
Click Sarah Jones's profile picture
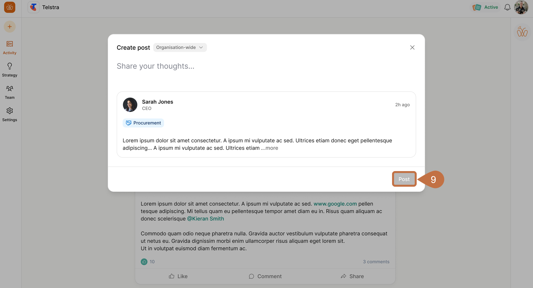pyautogui.click(x=130, y=105)
